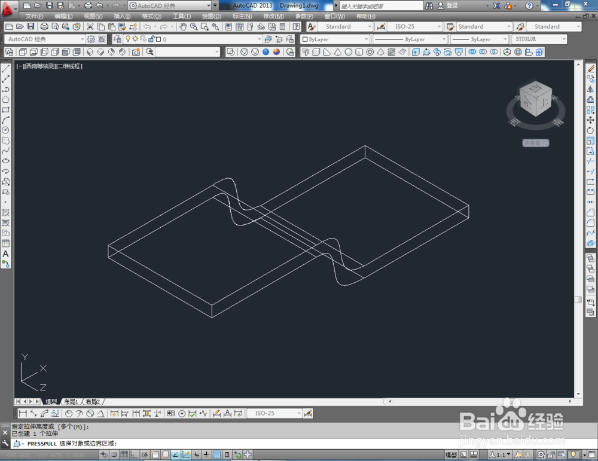This screenshot has width=598, height=461.
Task: Click the camera create icon in view toolbar
Action: pos(136,52)
